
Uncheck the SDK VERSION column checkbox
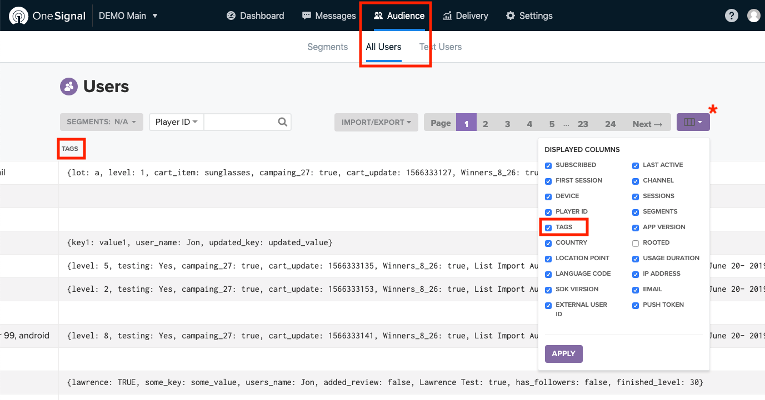[548, 290]
